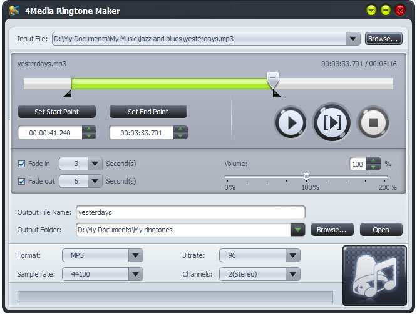Decrease start time with down arrow
Image resolution: width=417 pixels, height=314 pixels.
(89, 136)
